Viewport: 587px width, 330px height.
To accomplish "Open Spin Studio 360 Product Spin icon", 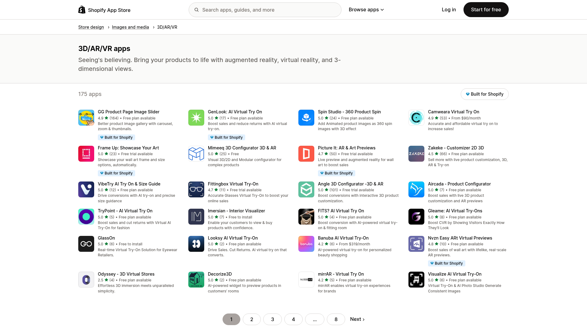I will click(x=306, y=118).
